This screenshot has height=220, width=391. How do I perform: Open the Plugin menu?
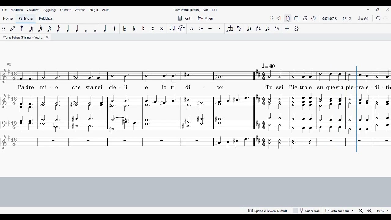[x=94, y=10]
